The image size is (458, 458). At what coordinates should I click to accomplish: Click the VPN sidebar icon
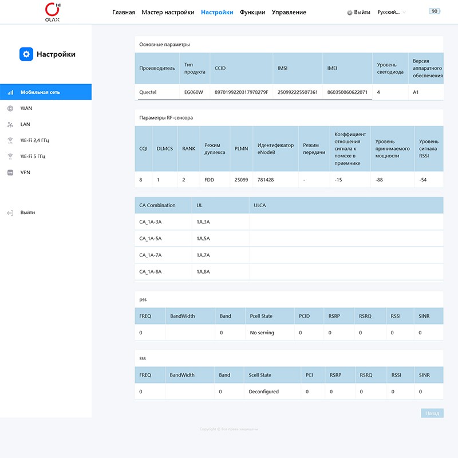(x=10, y=172)
